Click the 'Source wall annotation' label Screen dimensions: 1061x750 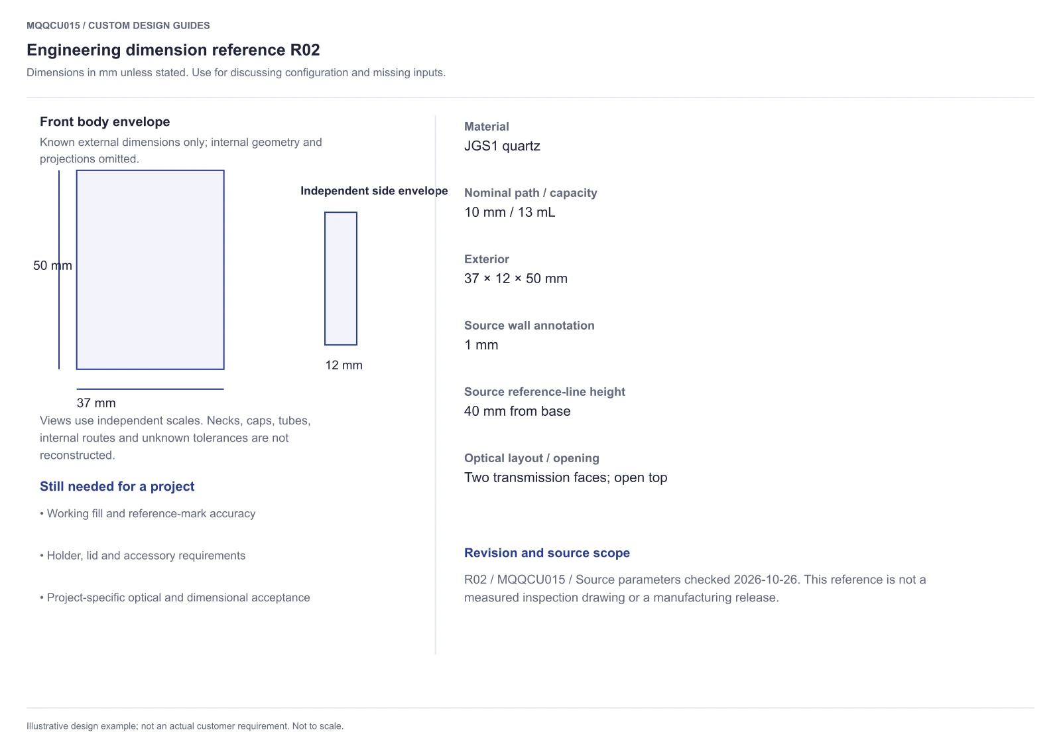click(x=529, y=326)
